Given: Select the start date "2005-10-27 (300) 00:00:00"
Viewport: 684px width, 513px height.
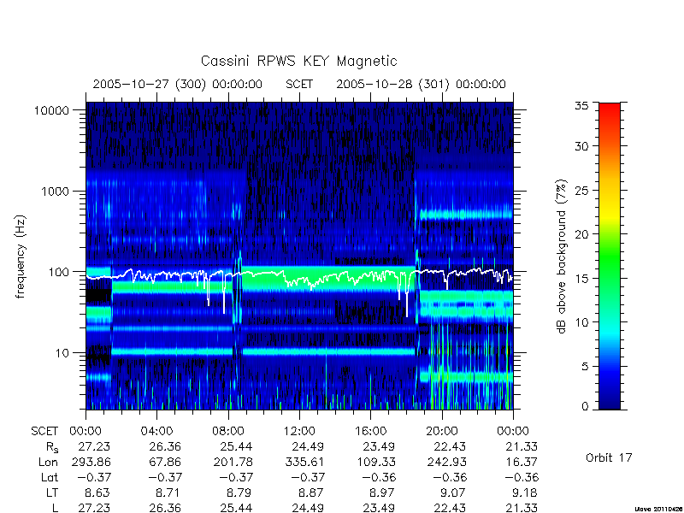Looking at the screenshot, I should 178,84.
